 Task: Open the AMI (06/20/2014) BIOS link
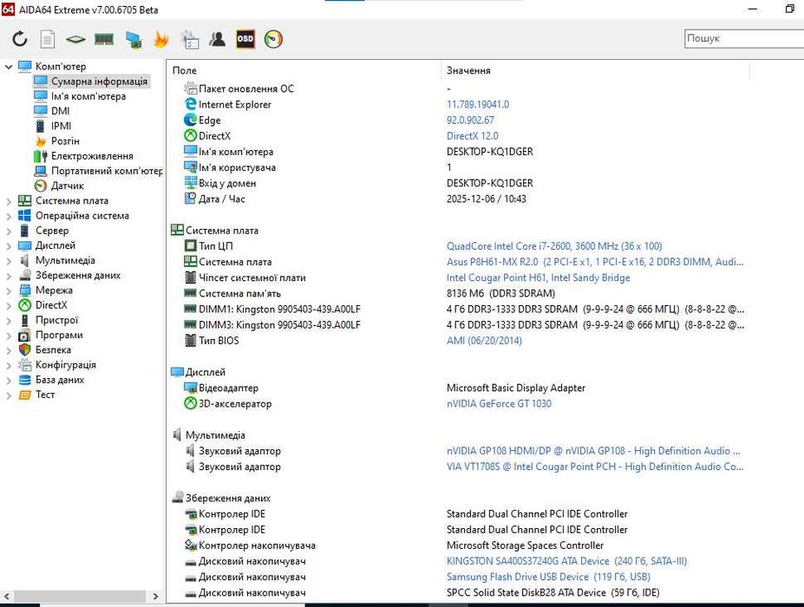(484, 341)
